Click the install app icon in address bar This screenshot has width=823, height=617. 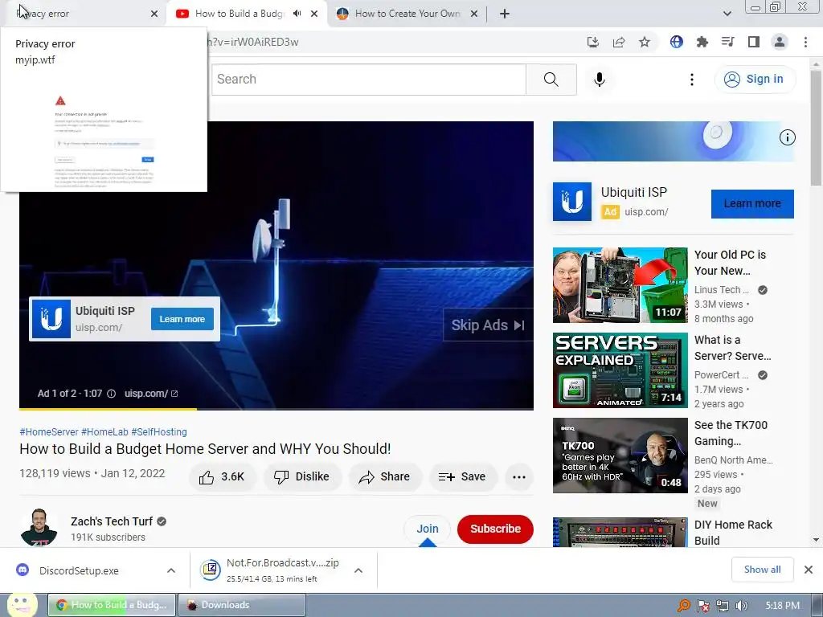(x=593, y=42)
